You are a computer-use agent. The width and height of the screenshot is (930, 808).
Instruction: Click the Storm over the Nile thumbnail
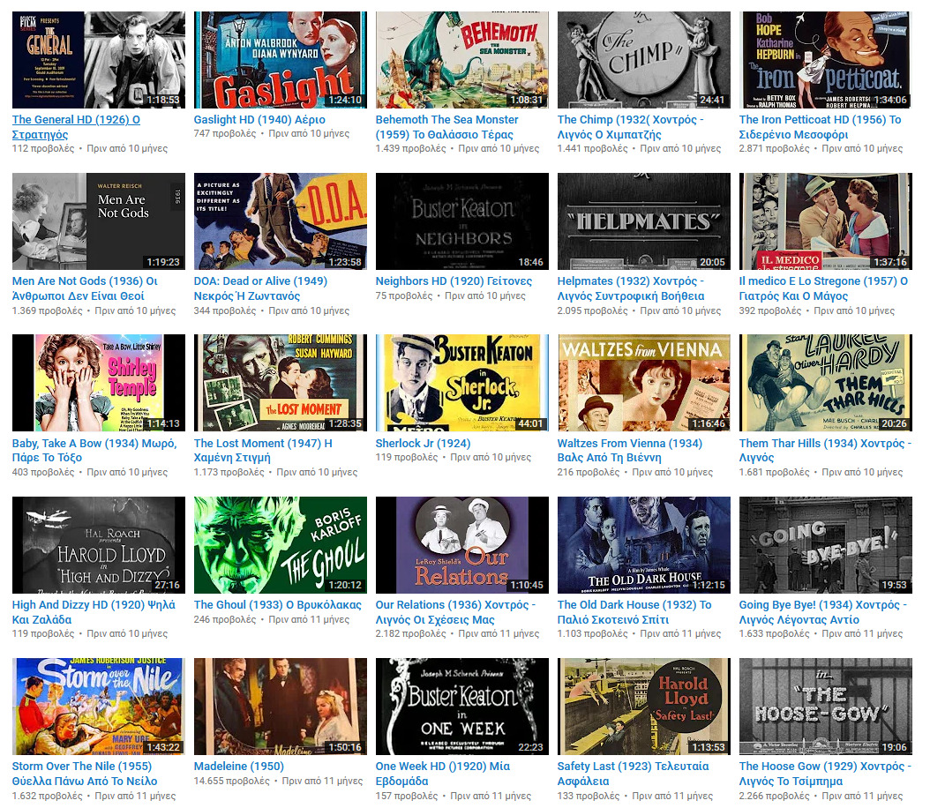pos(99,706)
